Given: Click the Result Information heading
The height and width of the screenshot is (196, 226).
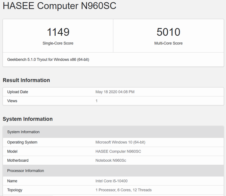Looking at the screenshot, I should coord(26,80).
